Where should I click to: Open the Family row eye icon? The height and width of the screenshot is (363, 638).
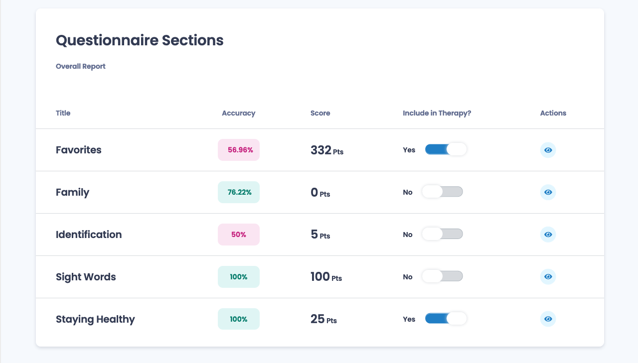pyautogui.click(x=548, y=192)
